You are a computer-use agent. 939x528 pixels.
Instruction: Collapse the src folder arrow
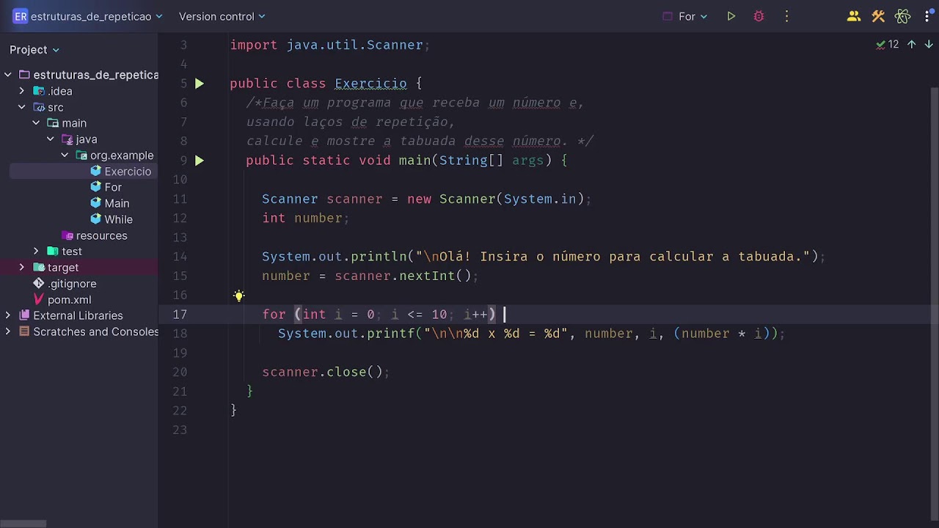22,107
